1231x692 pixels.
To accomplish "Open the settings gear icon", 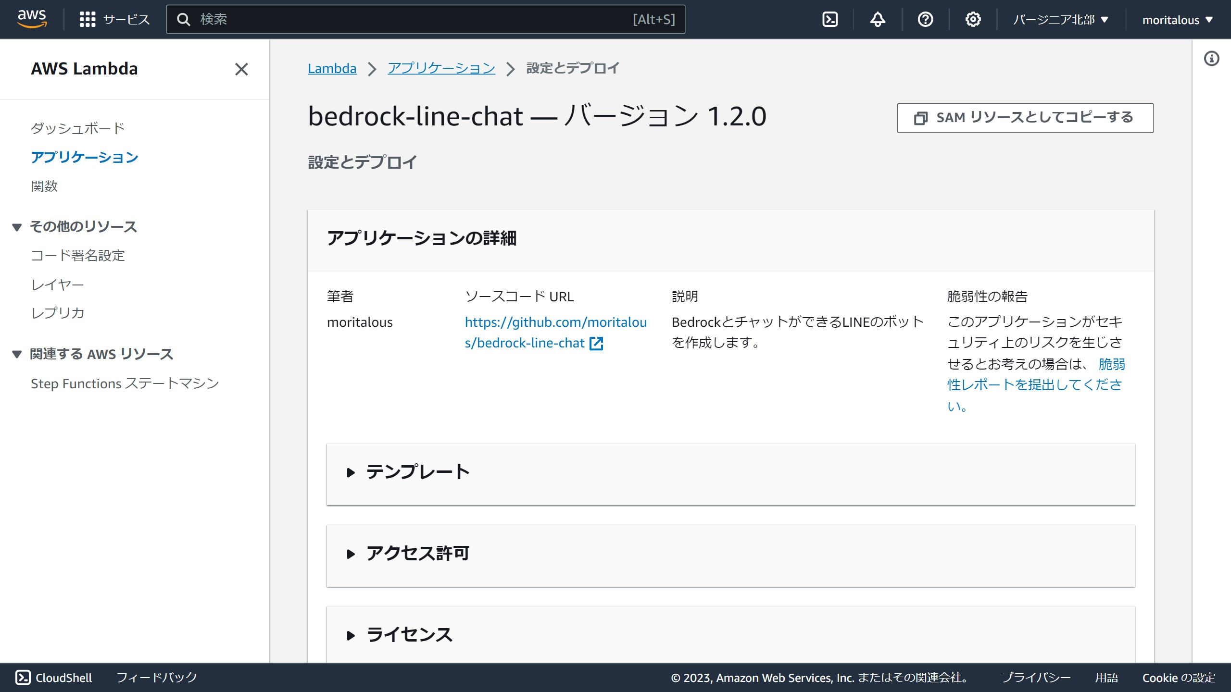I will coord(973,19).
